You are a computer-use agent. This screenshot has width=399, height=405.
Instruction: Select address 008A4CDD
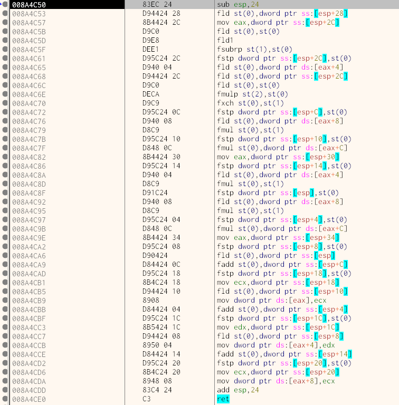coord(29,390)
